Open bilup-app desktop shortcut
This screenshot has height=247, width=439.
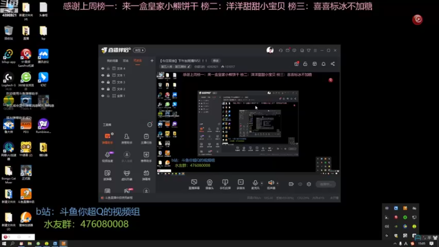9,56
